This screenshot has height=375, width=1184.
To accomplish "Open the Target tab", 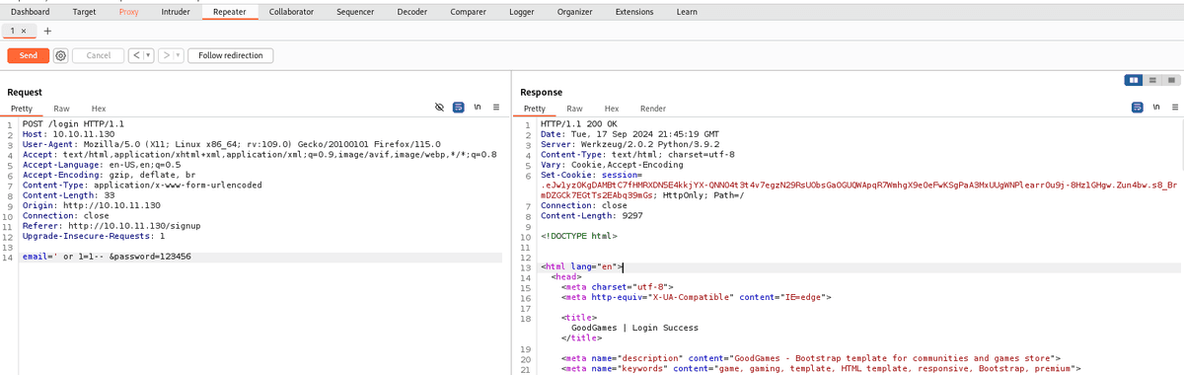I will click(85, 11).
